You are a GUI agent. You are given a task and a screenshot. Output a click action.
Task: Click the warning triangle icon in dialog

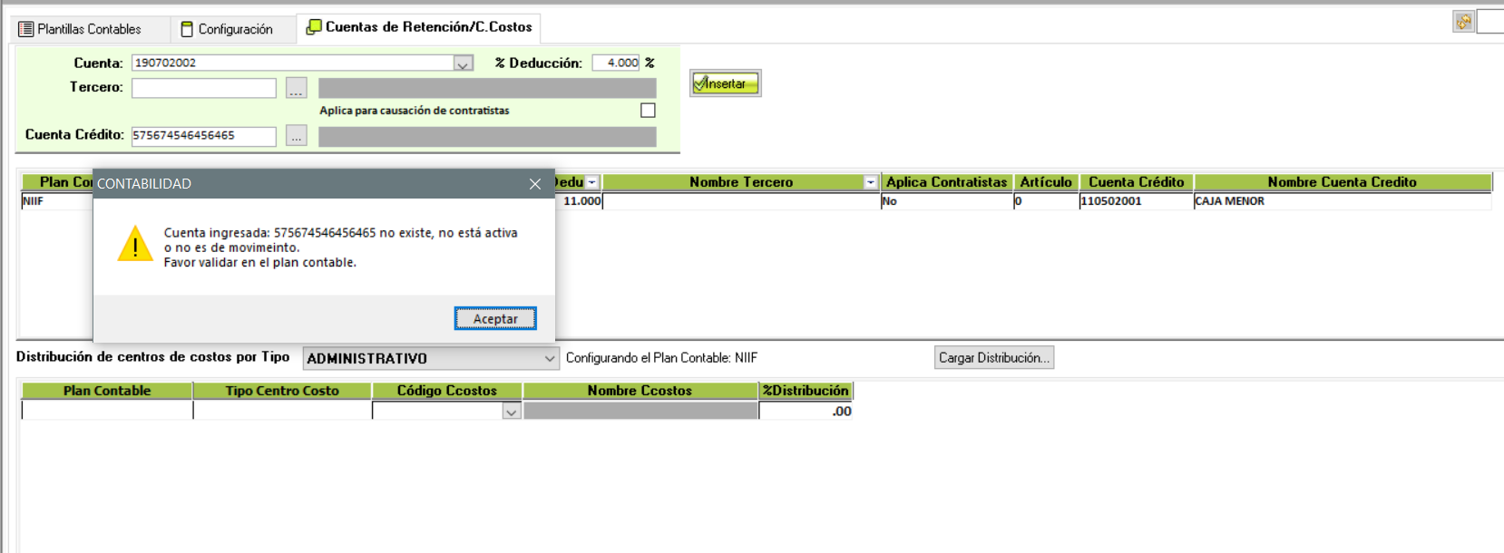click(x=135, y=245)
